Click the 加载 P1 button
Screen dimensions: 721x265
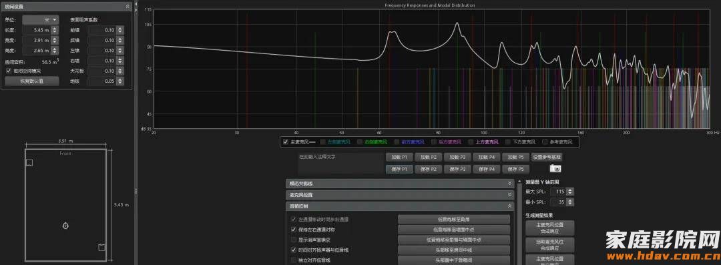pyautogui.click(x=399, y=157)
